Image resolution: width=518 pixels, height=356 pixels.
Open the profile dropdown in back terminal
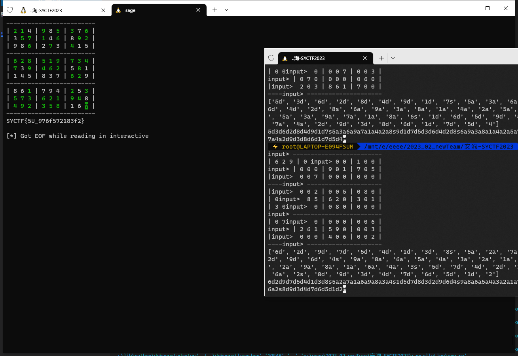point(226,10)
